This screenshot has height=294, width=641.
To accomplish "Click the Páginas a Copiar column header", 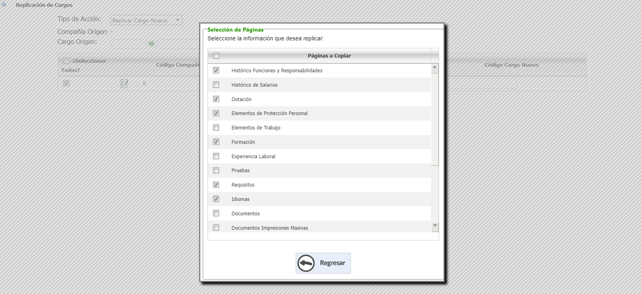I will pos(329,56).
